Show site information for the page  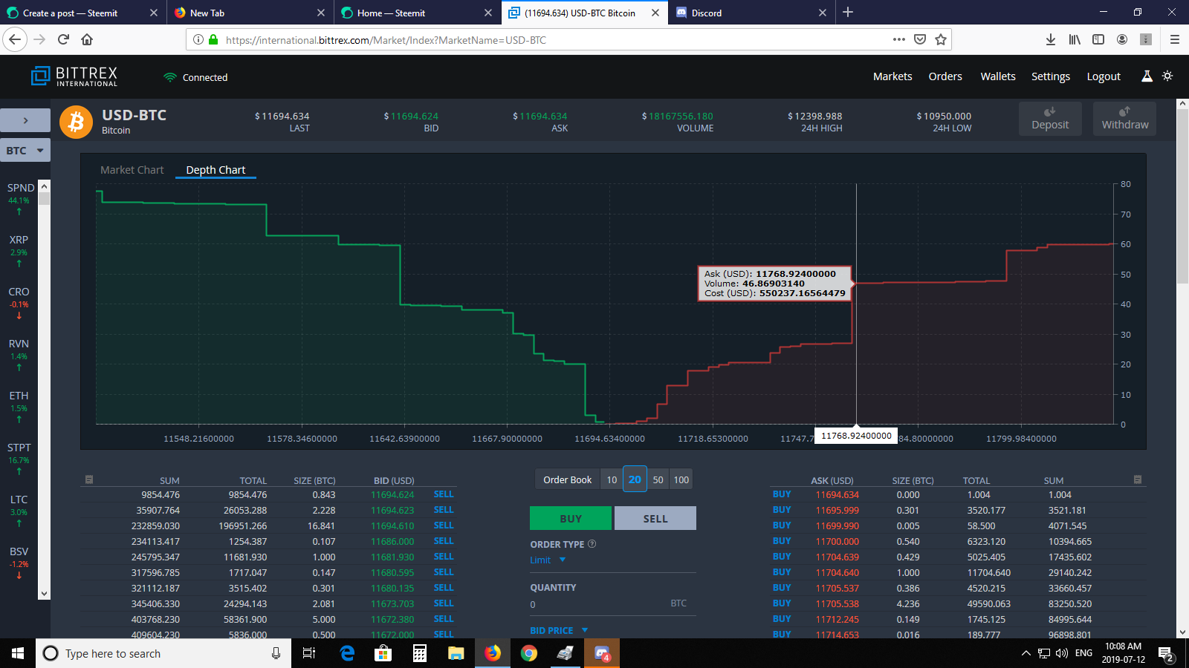tap(198, 39)
